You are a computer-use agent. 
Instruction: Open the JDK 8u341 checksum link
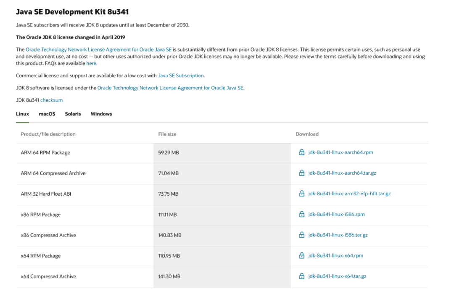coord(52,100)
